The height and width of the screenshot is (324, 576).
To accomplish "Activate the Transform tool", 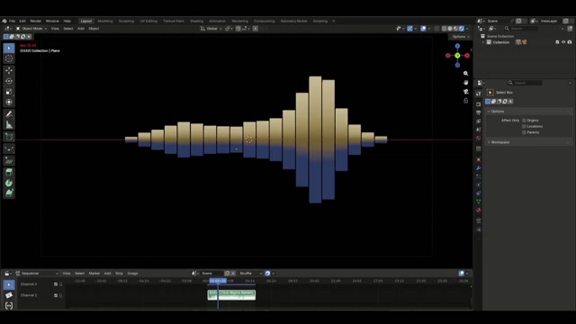I will [x=9, y=103].
